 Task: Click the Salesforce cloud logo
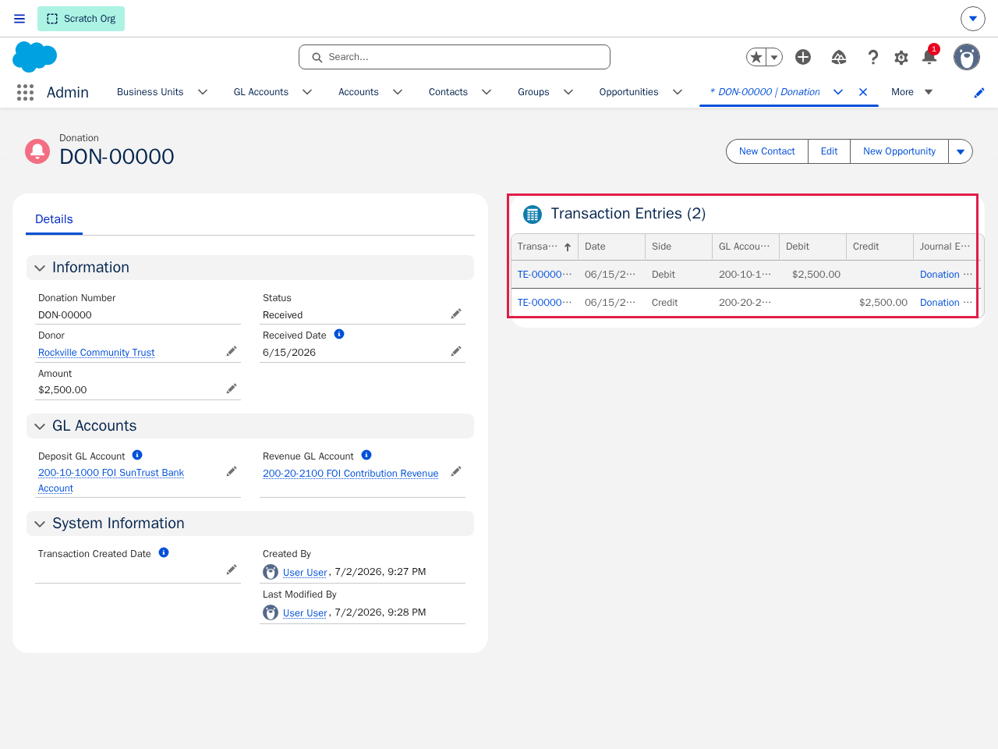(35, 57)
